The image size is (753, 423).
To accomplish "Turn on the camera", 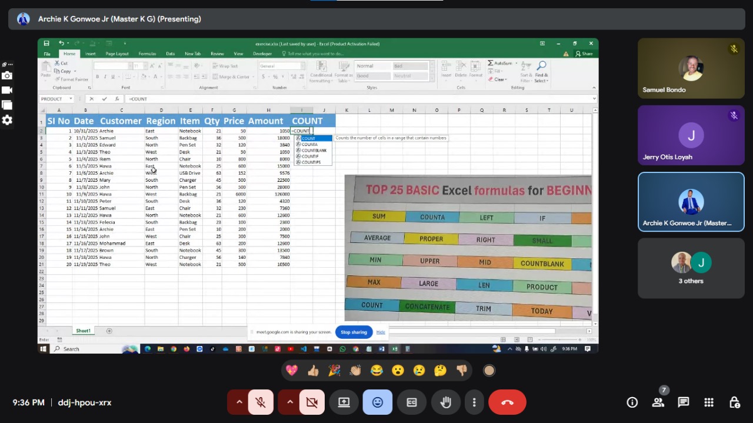I will (311, 402).
